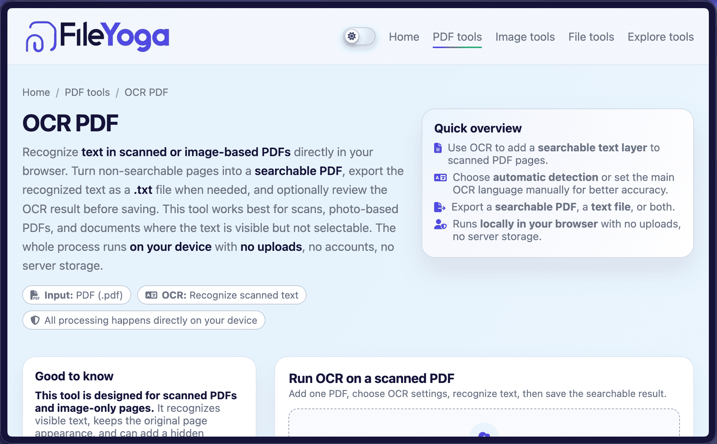Toggle the dark mode theme switch

click(359, 37)
